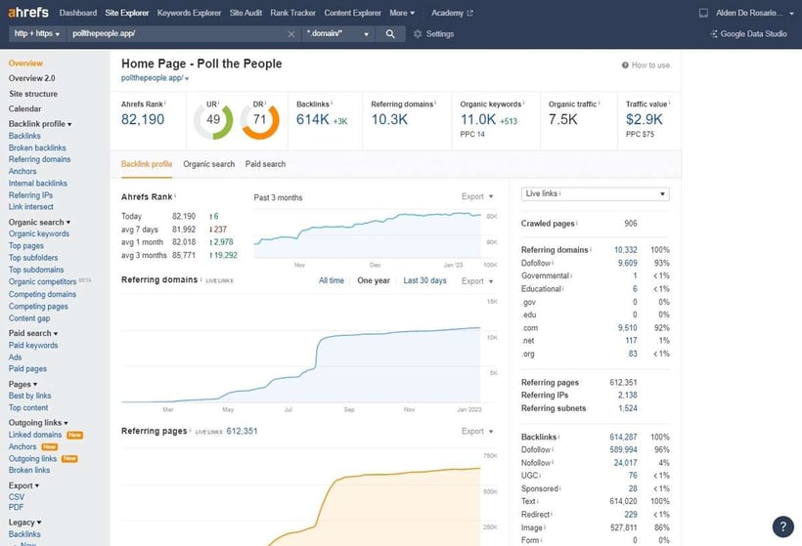
Task: Open the protocol http + https dropdown
Action: click(37, 34)
